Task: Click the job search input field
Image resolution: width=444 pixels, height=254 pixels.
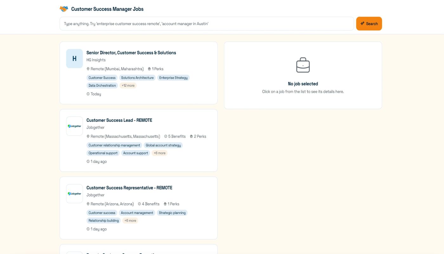Action: (206, 23)
